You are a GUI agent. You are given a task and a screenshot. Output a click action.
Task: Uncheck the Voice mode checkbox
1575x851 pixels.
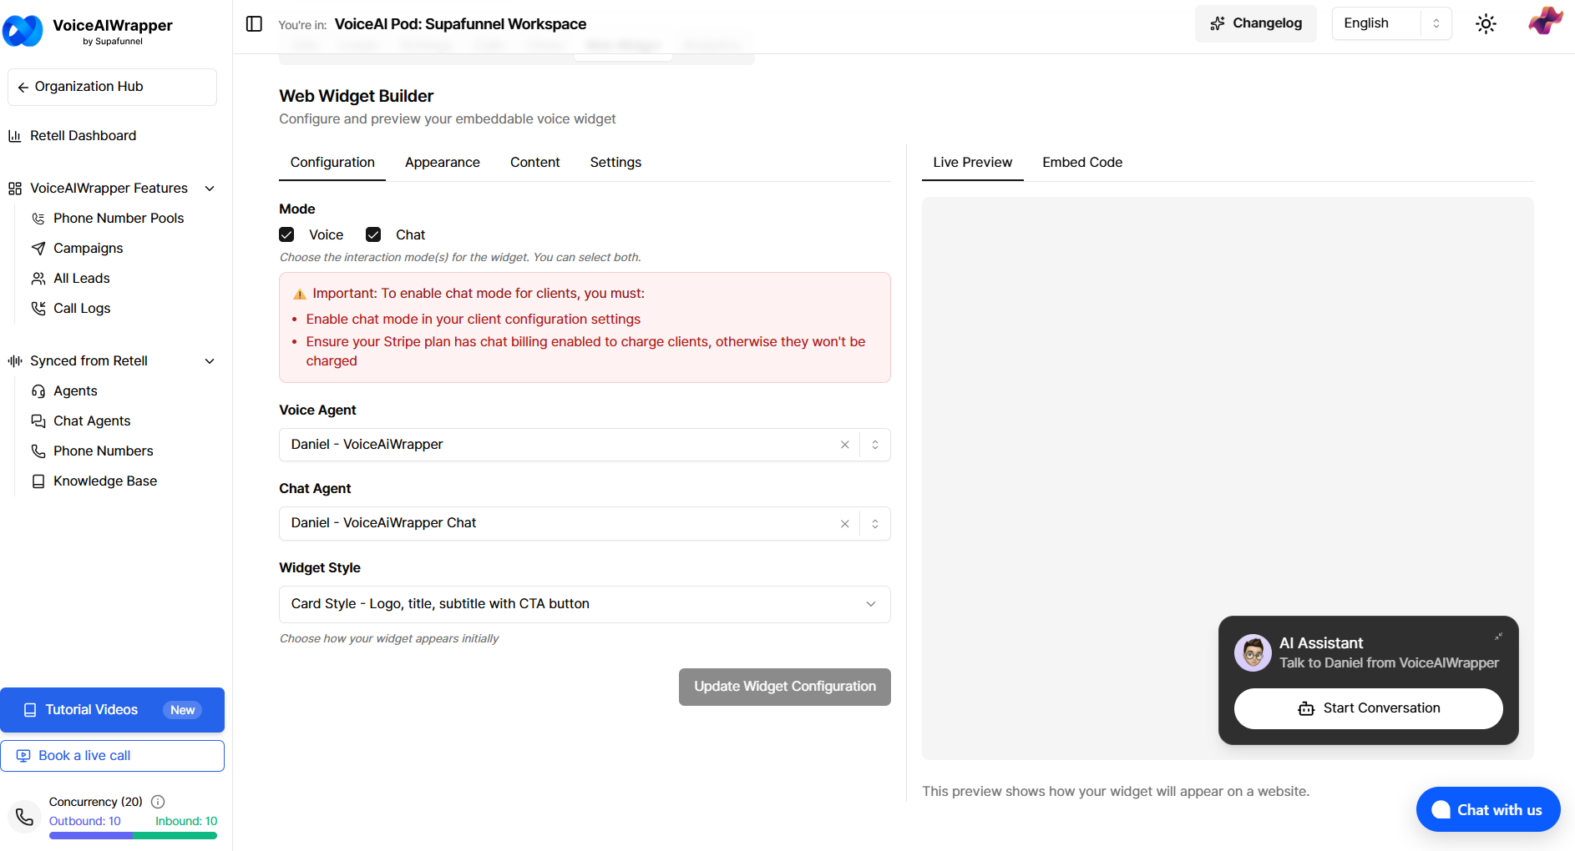pyautogui.click(x=286, y=234)
